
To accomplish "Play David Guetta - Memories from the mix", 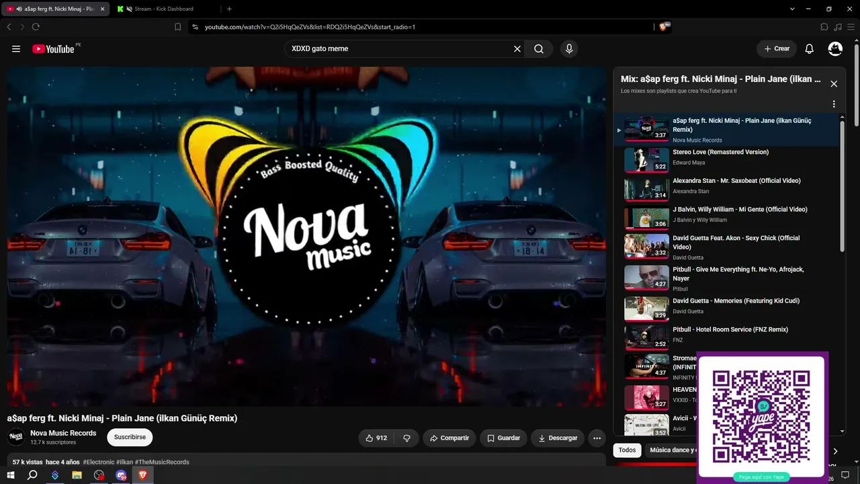I will point(729,308).
